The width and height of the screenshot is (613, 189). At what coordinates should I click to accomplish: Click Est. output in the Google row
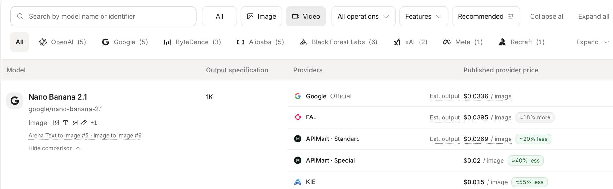[x=444, y=96]
